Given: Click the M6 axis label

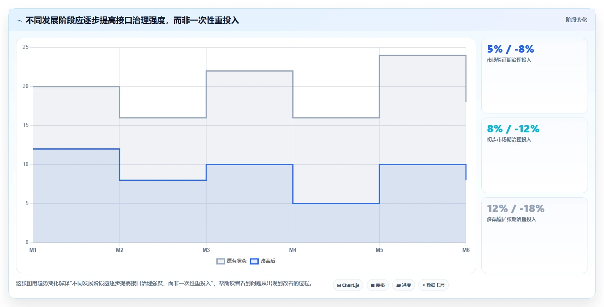Looking at the screenshot, I should pyautogui.click(x=466, y=250).
